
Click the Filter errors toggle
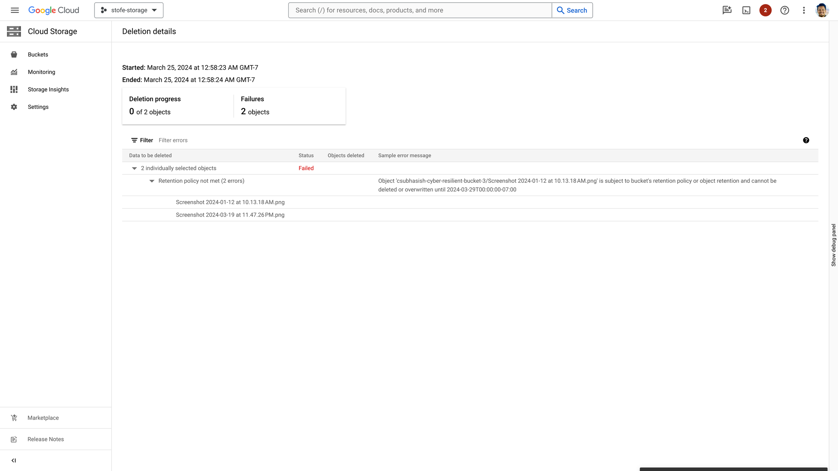click(173, 141)
